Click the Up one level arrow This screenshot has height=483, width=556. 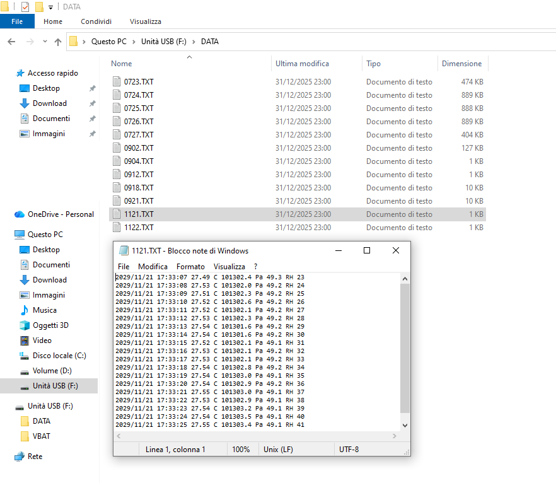coord(58,42)
